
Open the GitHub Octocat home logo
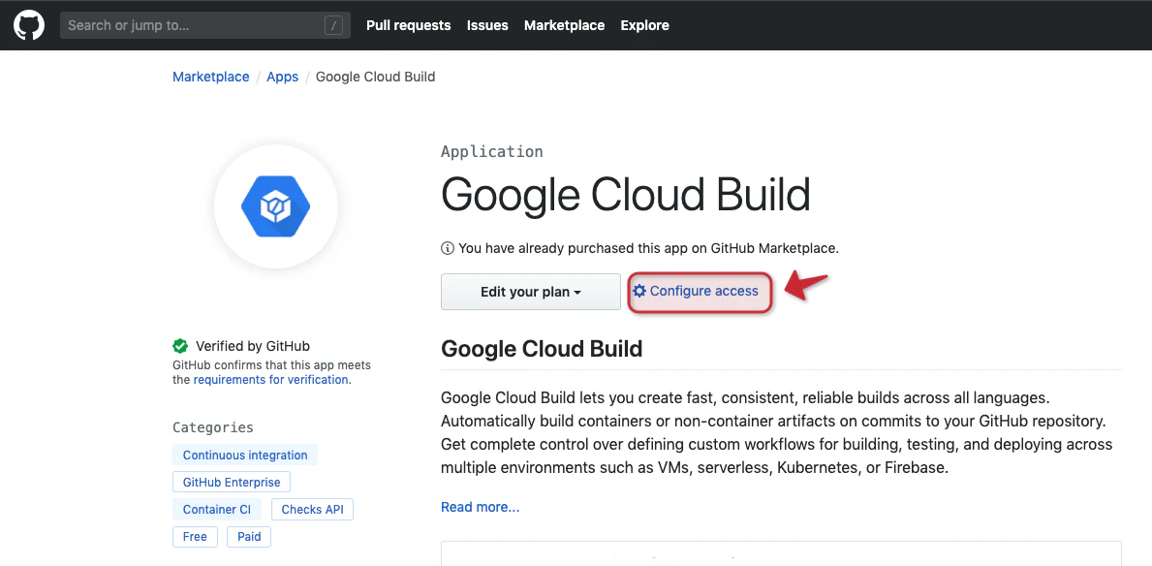click(29, 25)
